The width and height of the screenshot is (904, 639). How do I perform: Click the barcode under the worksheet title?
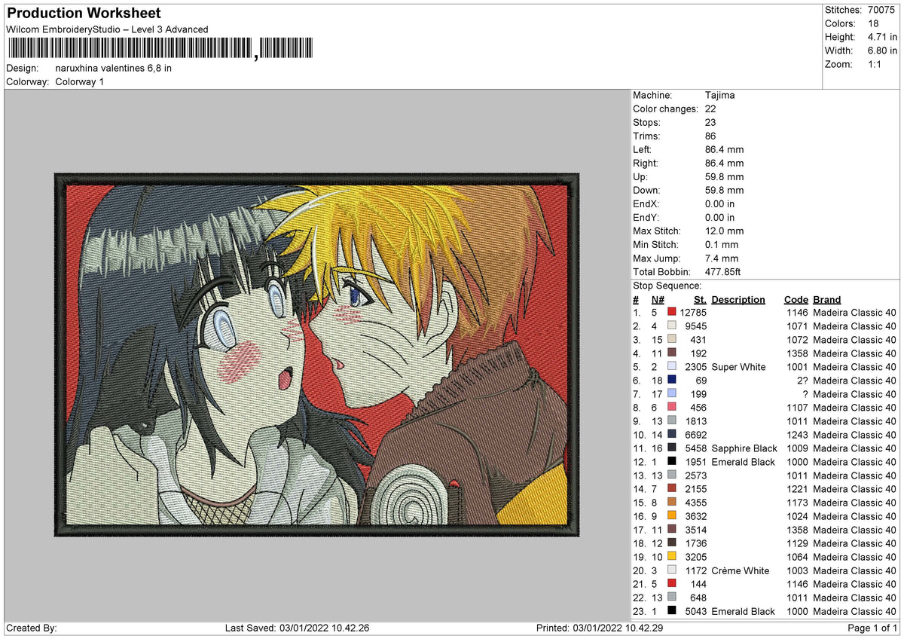coord(162,49)
